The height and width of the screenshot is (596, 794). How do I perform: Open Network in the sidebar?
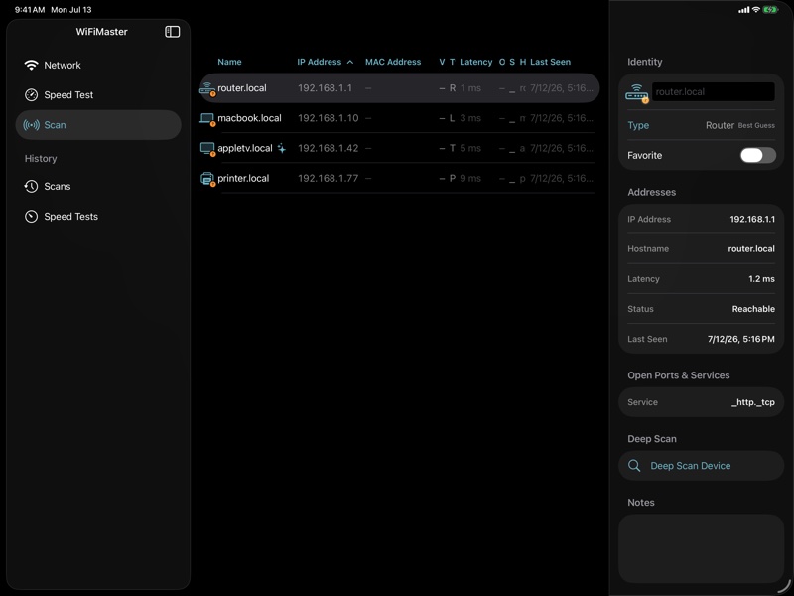pos(98,65)
